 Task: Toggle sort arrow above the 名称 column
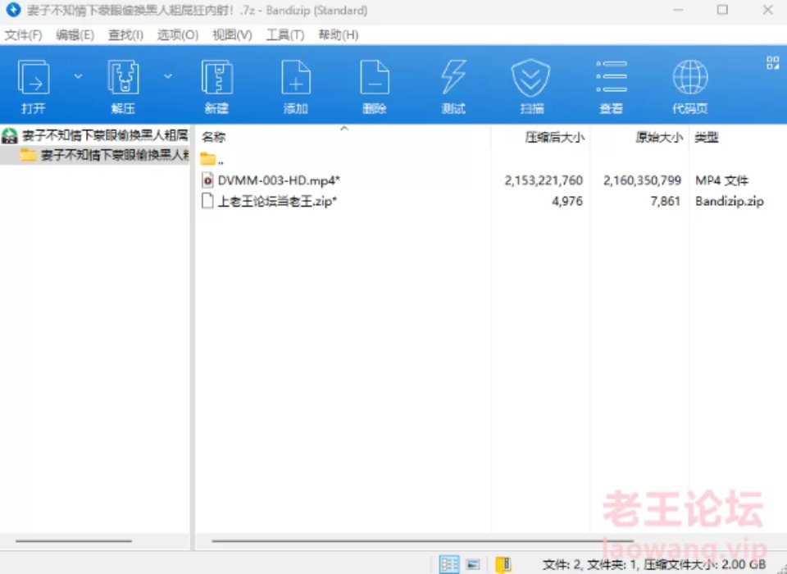344,129
